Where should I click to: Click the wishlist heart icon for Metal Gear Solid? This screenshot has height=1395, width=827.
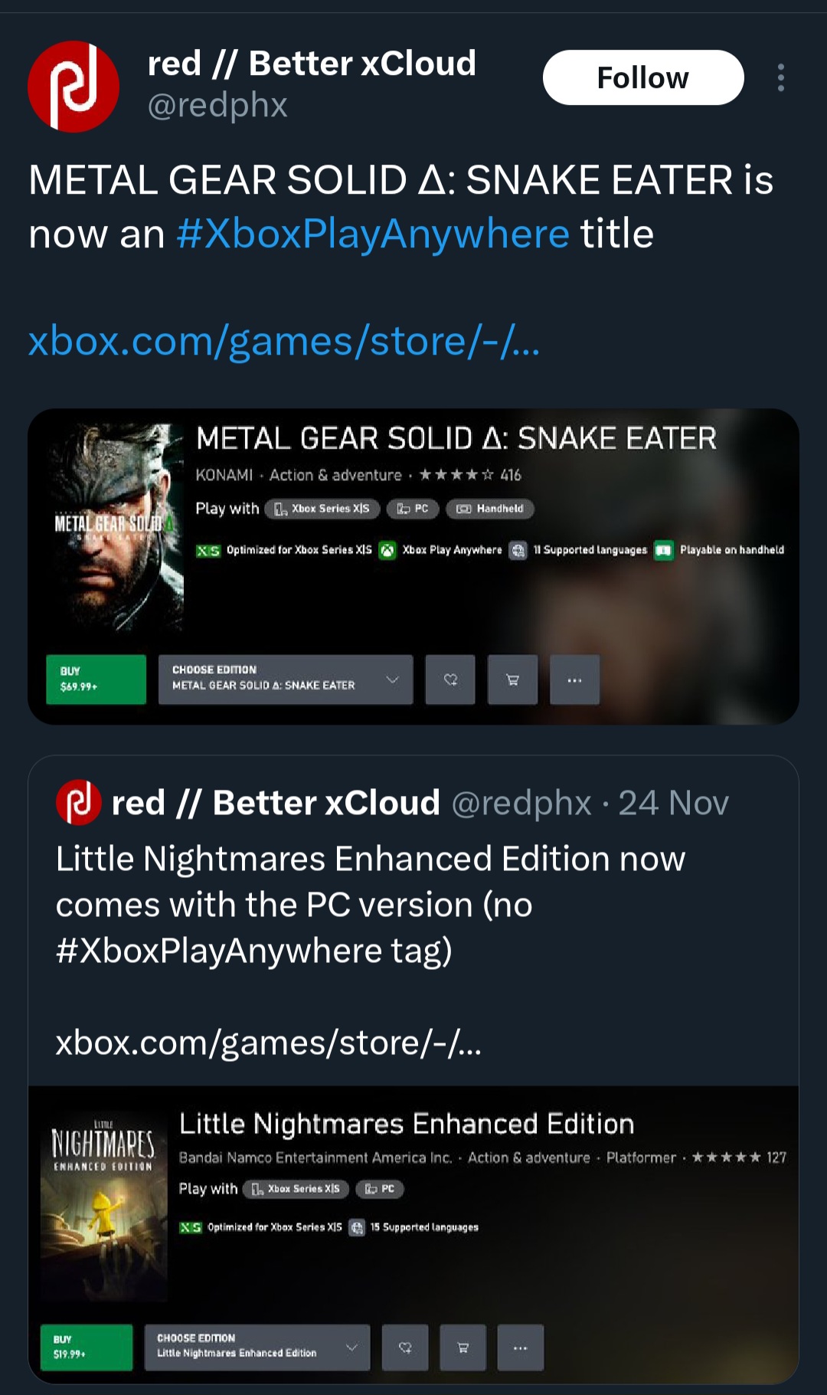tap(450, 679)
